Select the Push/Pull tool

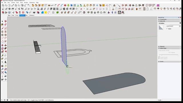point(5,45)
